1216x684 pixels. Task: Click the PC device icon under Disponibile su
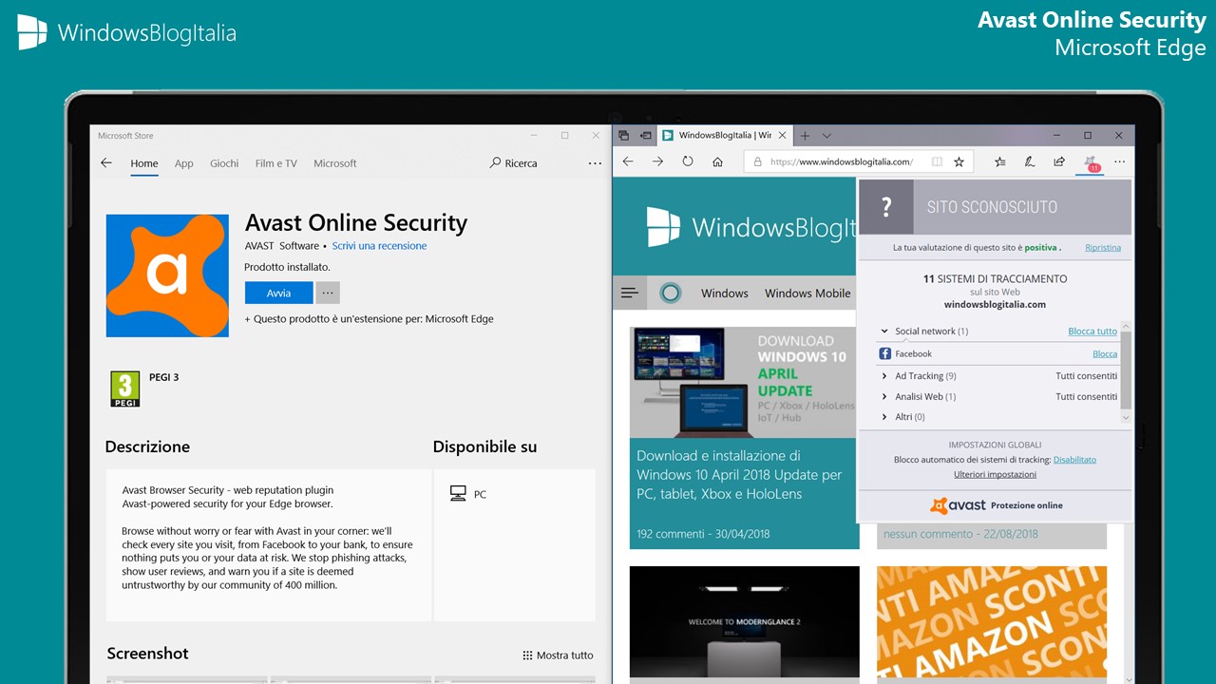coord(458,494)
